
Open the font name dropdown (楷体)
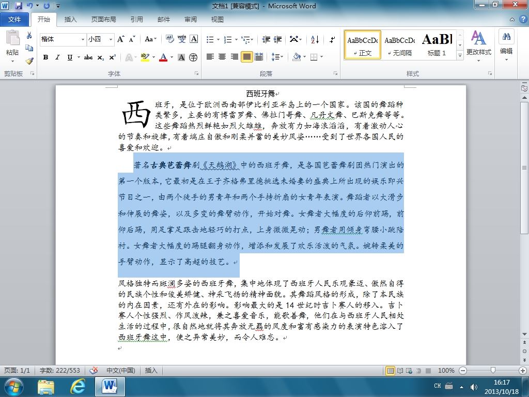coord(83,39)
